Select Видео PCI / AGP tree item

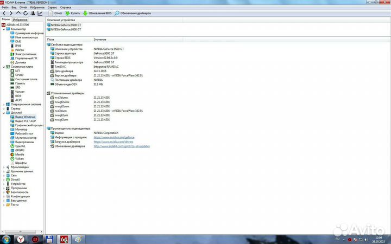click(x=23, y=121)
